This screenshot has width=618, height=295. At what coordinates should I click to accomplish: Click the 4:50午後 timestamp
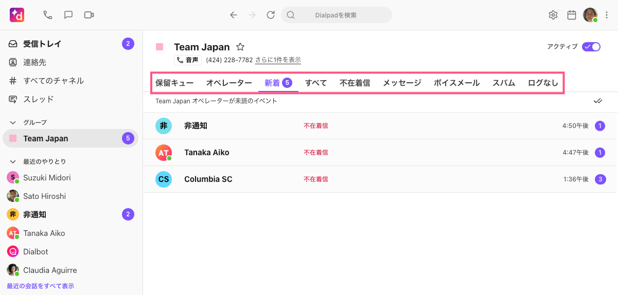point(575,126)
